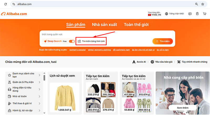Image resolution: width=210 pixels, height=116 pixels.
Task: Open áo len cho trẻ em bán sỉ link
Action: click(x=143, y=50)
